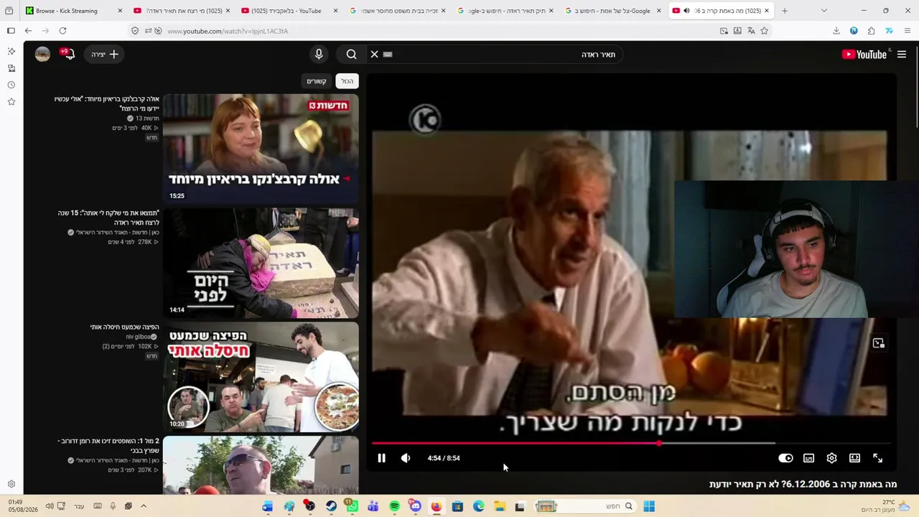The height and width of the screenshot is (517, 919).
Task: Go to the niv gilboa channel
Action: [x=139, y=337]
